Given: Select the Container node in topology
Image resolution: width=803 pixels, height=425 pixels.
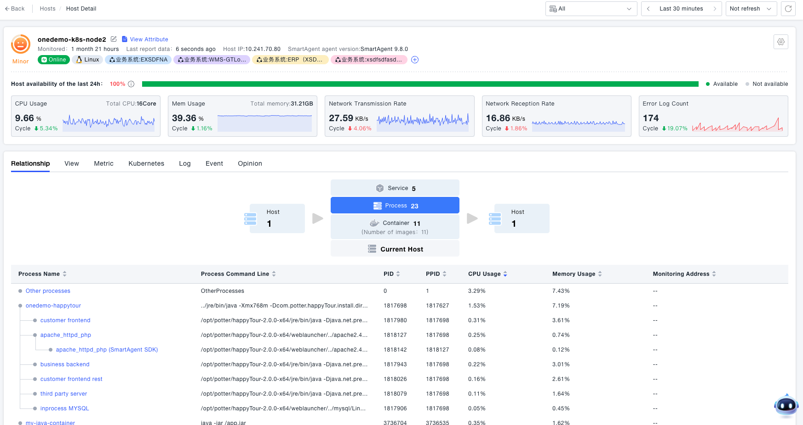Looking at the screenshot, I should (x=395, y=227).
